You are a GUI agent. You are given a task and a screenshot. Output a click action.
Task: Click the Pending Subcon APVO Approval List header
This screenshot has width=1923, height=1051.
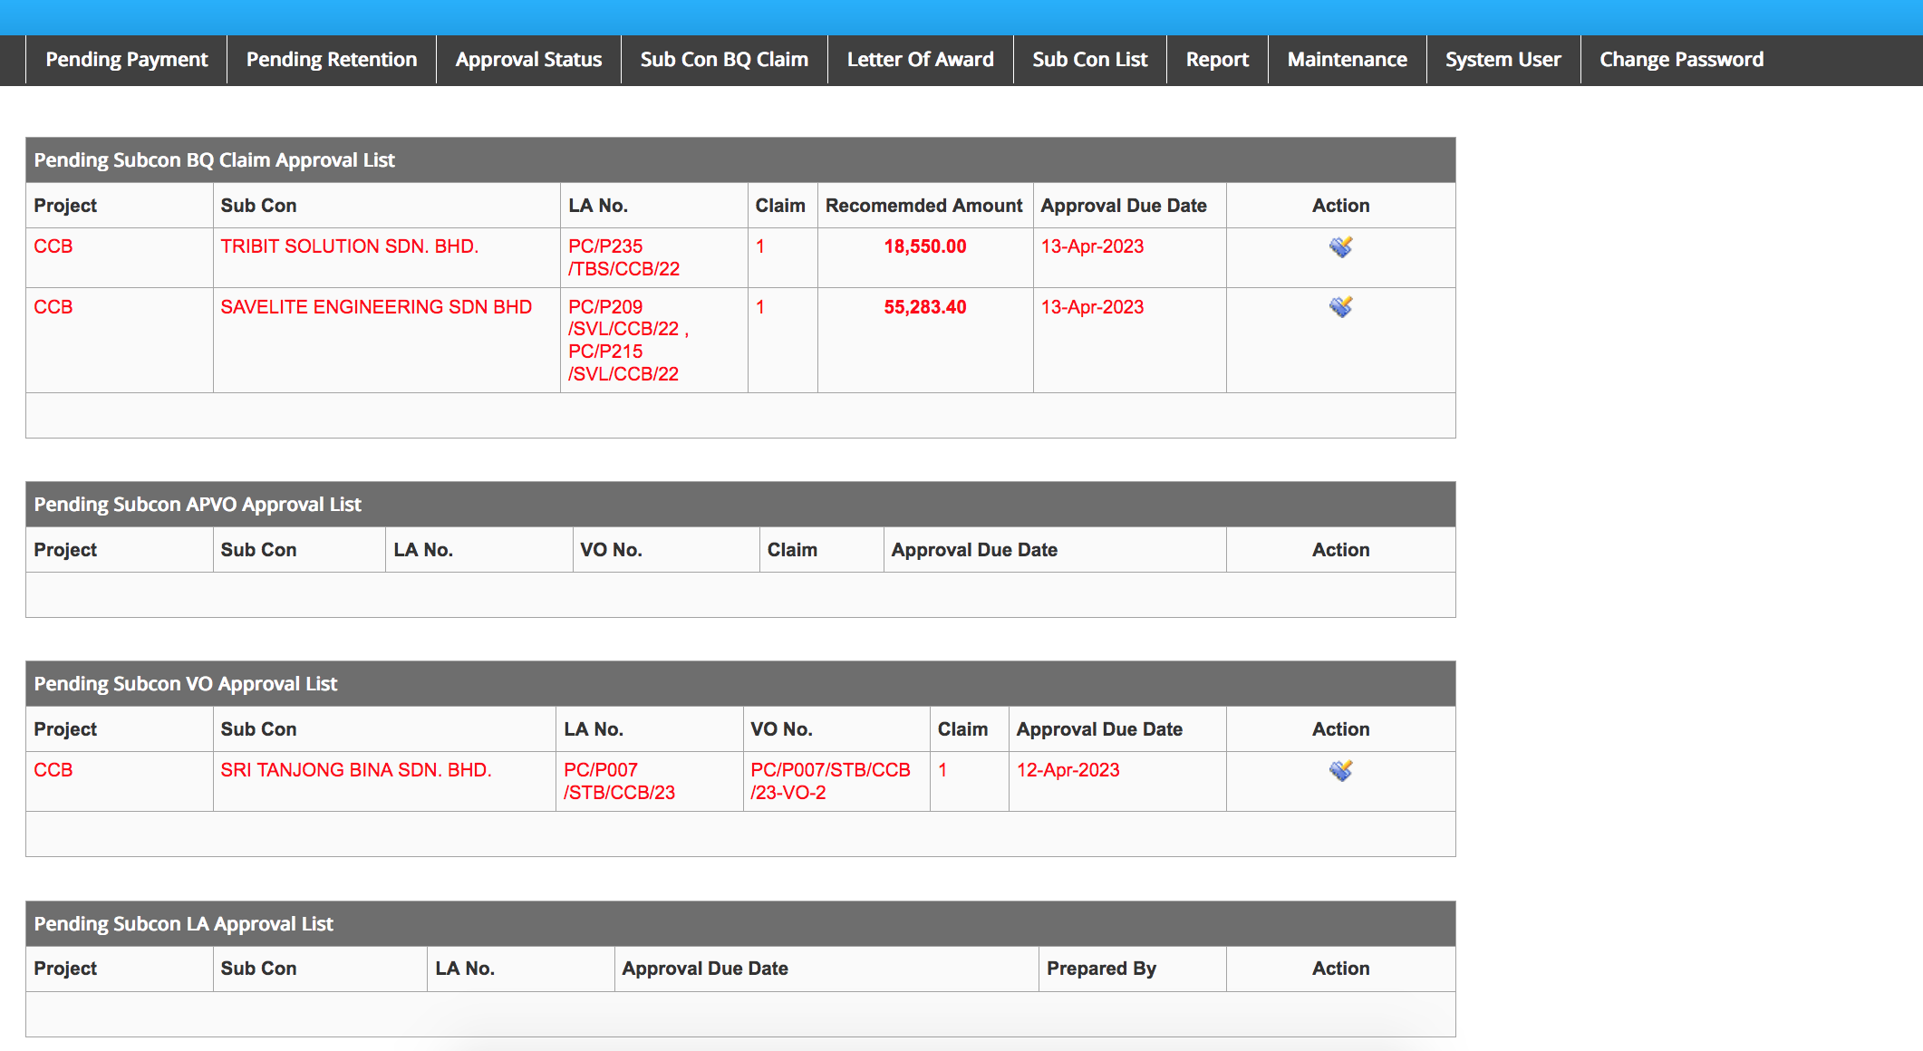(x=198, y=505)
